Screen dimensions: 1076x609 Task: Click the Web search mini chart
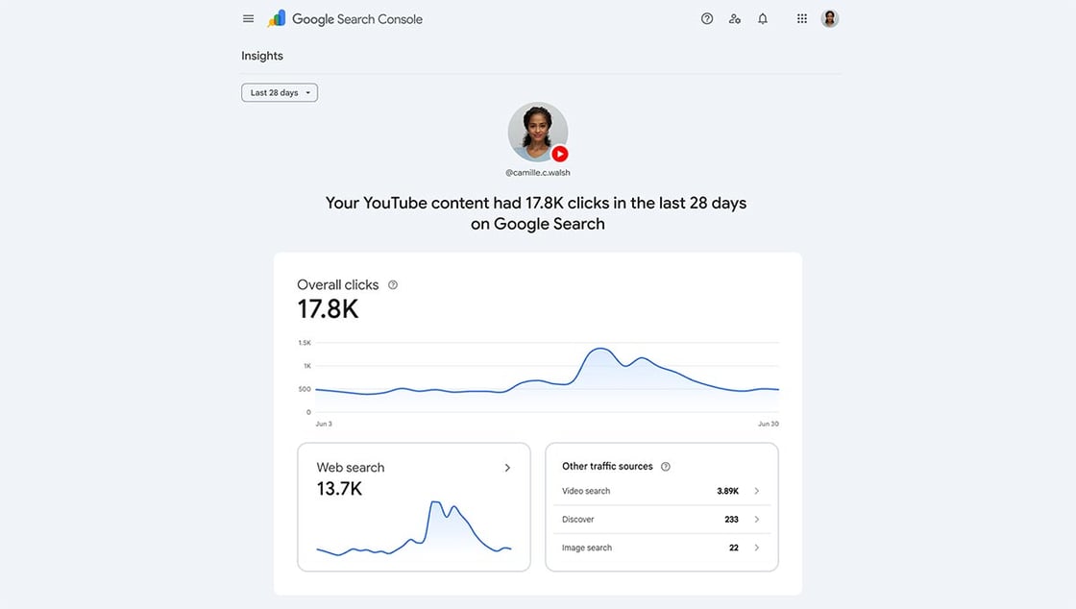pyautogui.click(x=414, y=526)
